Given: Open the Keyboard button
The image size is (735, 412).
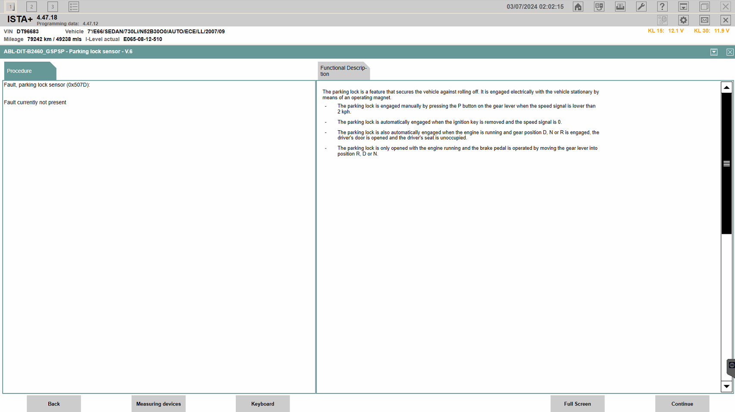Looking at the screenshot, I should [263, 404].
